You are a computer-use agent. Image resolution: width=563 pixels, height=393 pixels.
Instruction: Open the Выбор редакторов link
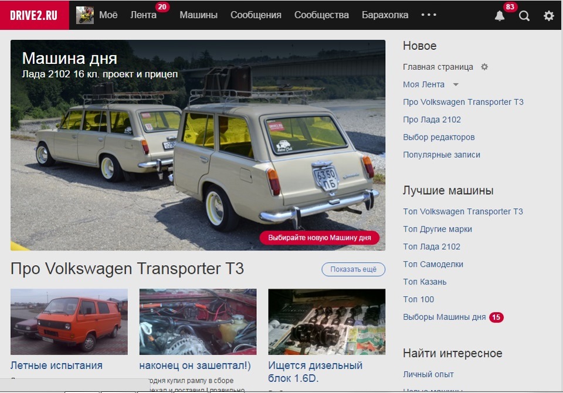(x=439, y=137)
